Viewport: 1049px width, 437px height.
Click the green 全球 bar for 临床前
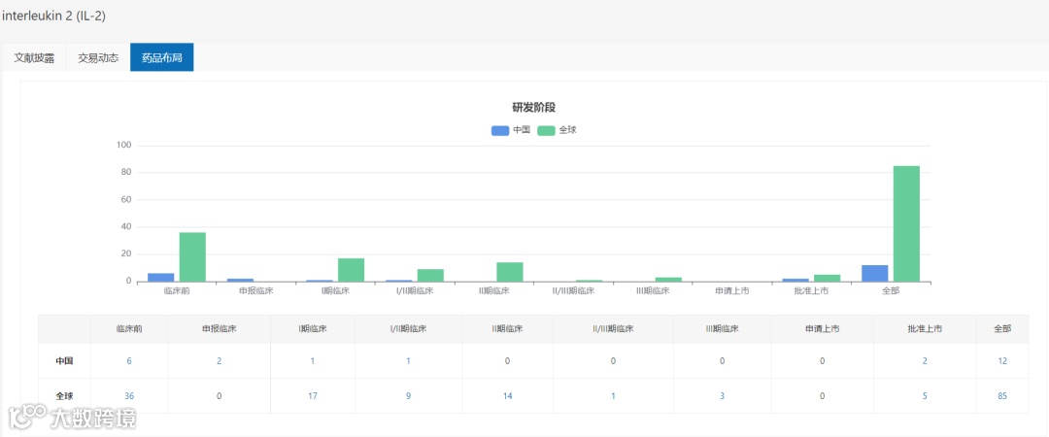coord(192,257)
